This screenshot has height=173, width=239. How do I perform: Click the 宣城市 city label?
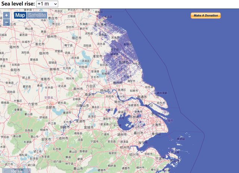[x=89, y=127]
